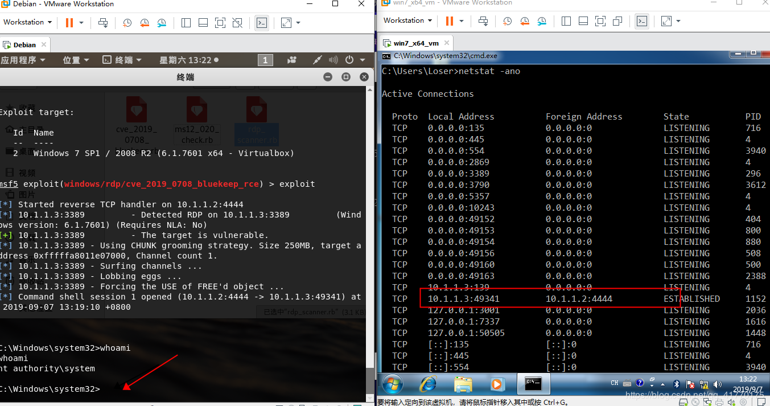This screenshot has height=406, width=770.
Task: Enter full screen mode in Debian window
Action: [x=220, y=23]
